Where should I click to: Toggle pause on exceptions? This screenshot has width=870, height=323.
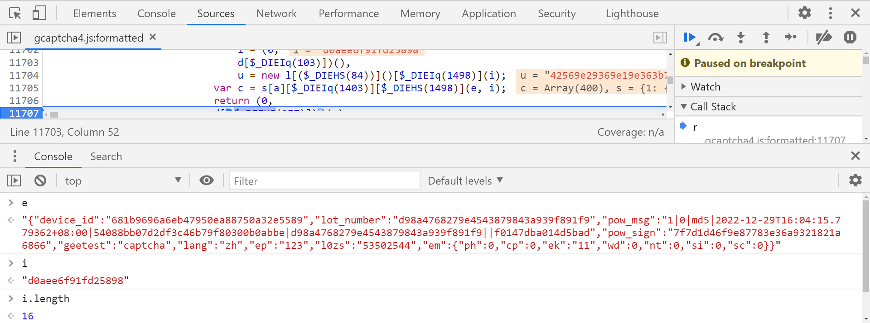click(x=850, y=37)
